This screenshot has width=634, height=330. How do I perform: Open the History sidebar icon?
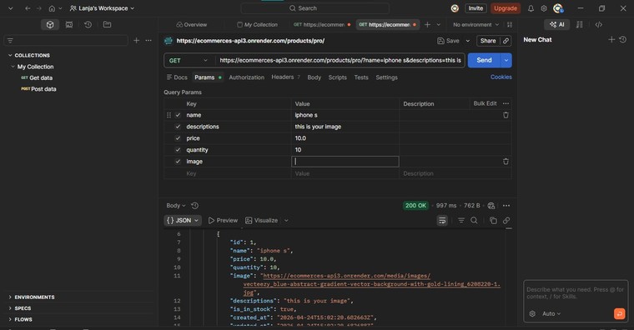[x=88, y=25]
